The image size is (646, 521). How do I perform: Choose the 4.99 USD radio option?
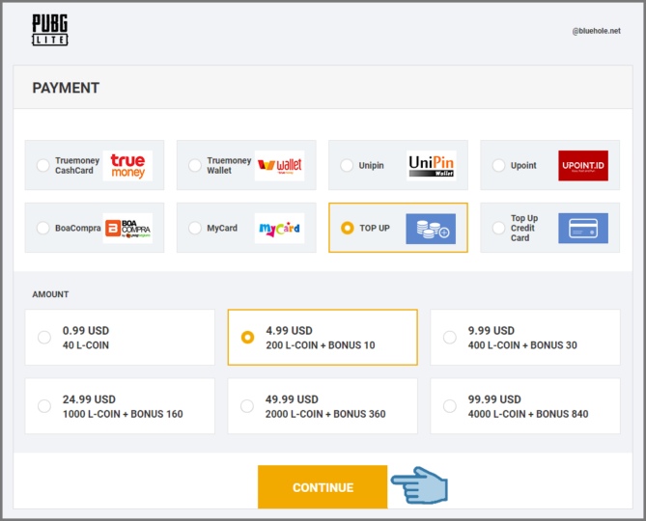tap(247, 338)
